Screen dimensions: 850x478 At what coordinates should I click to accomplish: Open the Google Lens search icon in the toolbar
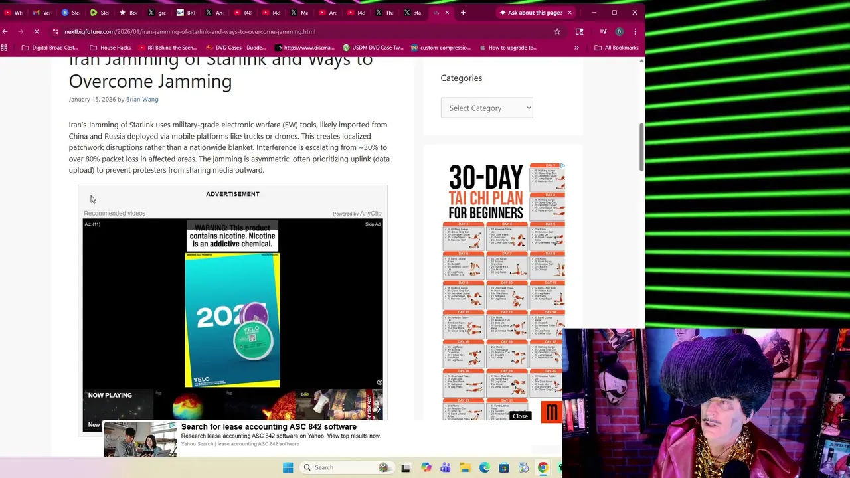click(579, 31)
